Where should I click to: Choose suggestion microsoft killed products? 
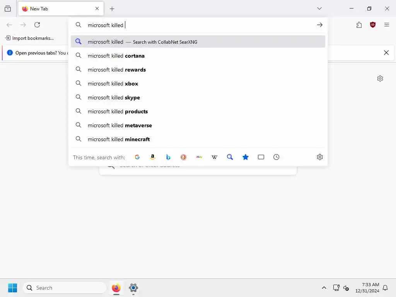[x=198, y=111]
